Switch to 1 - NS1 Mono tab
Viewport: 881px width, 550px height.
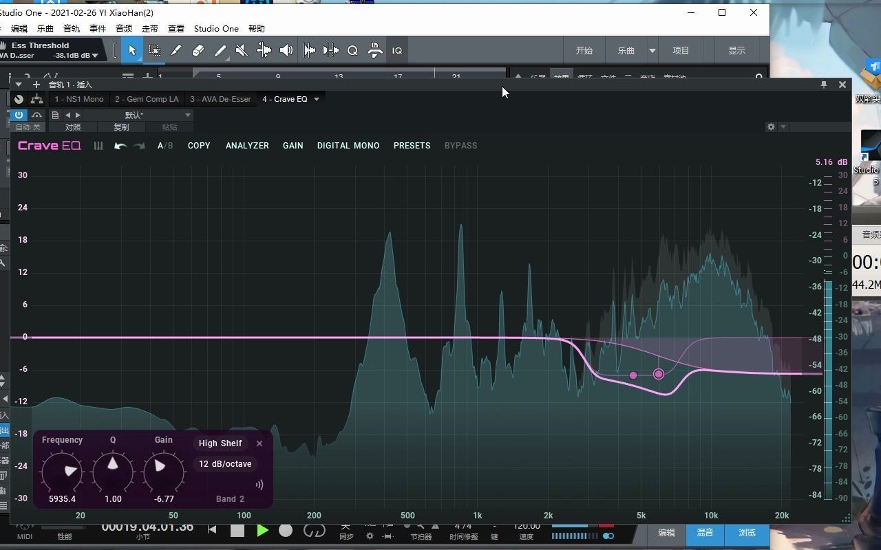79,99
